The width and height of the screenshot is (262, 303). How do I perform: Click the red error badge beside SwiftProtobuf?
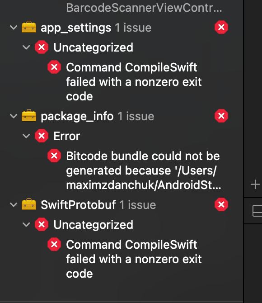pos(221,204)
